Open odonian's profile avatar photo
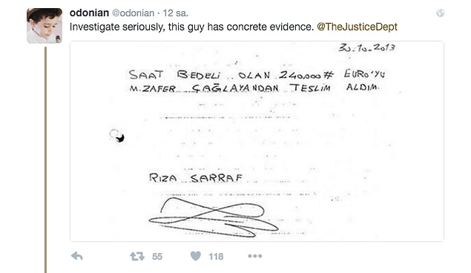This screenshot has width=471, height=273. pyautogui.click(x=45, y=26)
